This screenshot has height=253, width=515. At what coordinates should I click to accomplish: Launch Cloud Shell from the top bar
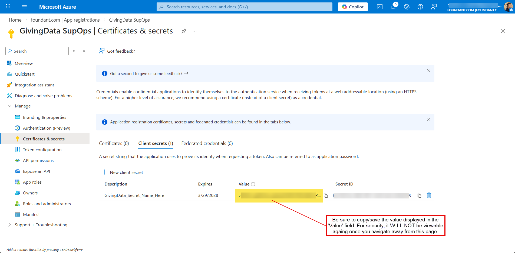point(380,7)
